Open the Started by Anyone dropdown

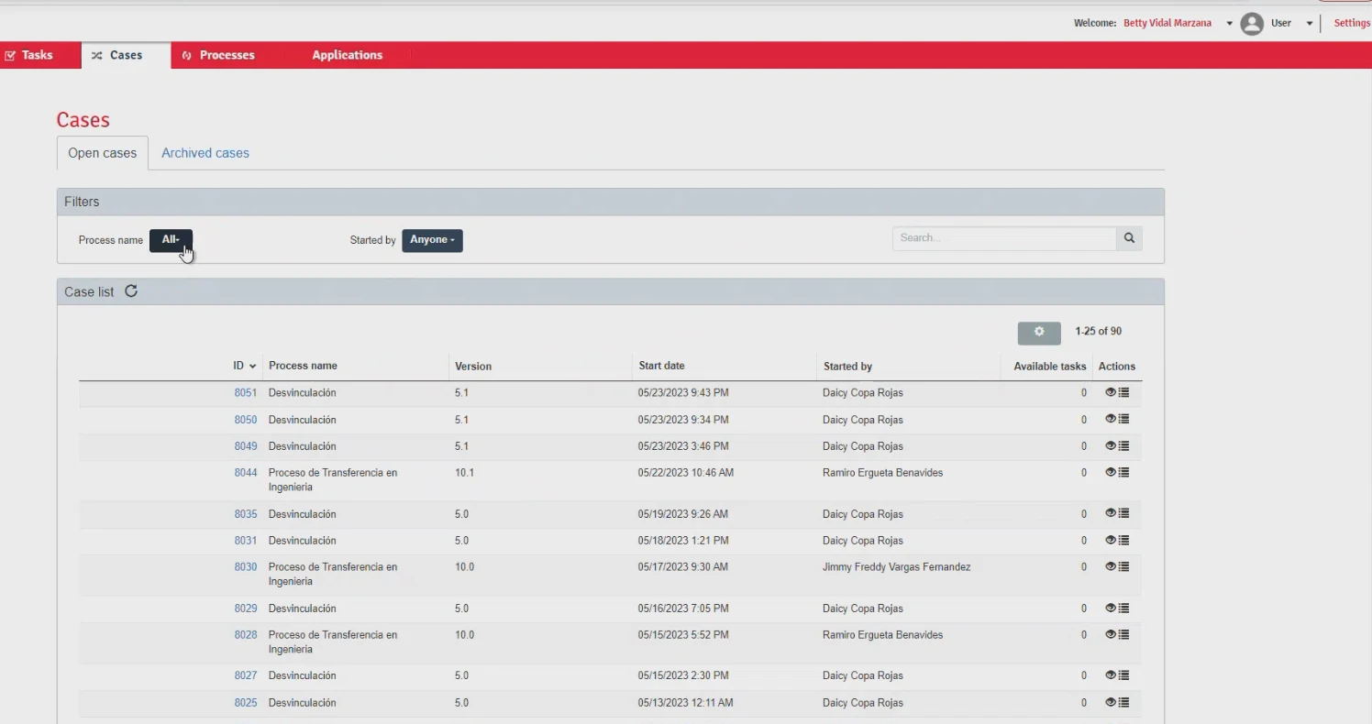pos(432,240)
